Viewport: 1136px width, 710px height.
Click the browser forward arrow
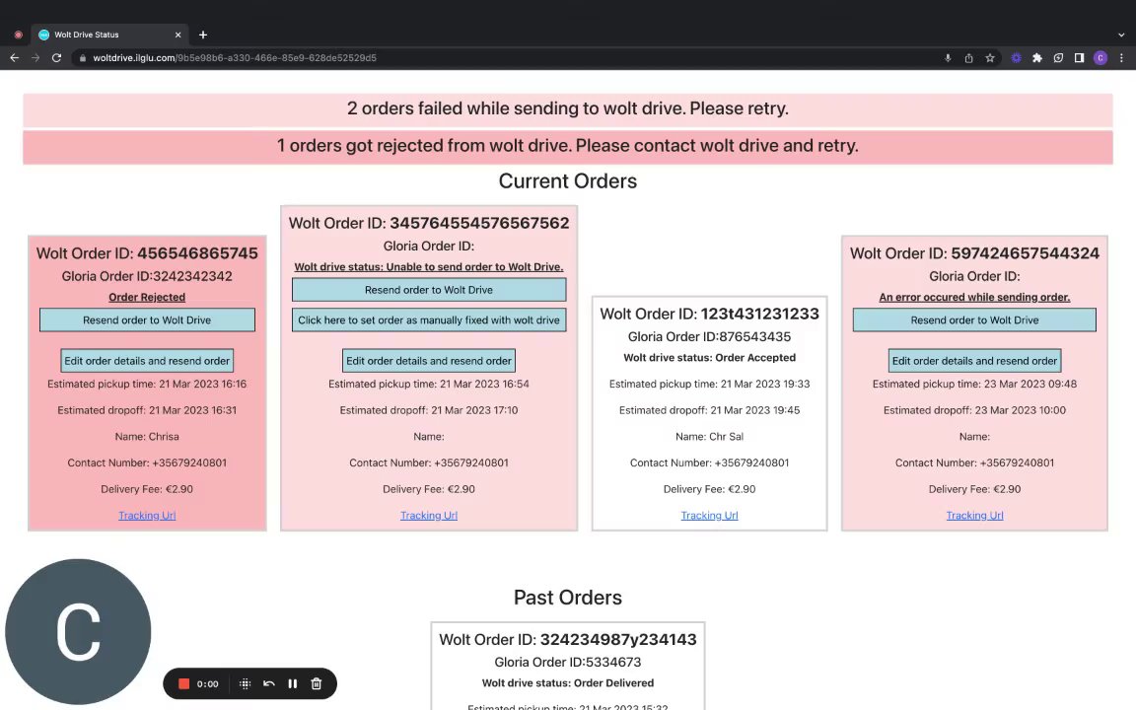click(x=35, y=58)
